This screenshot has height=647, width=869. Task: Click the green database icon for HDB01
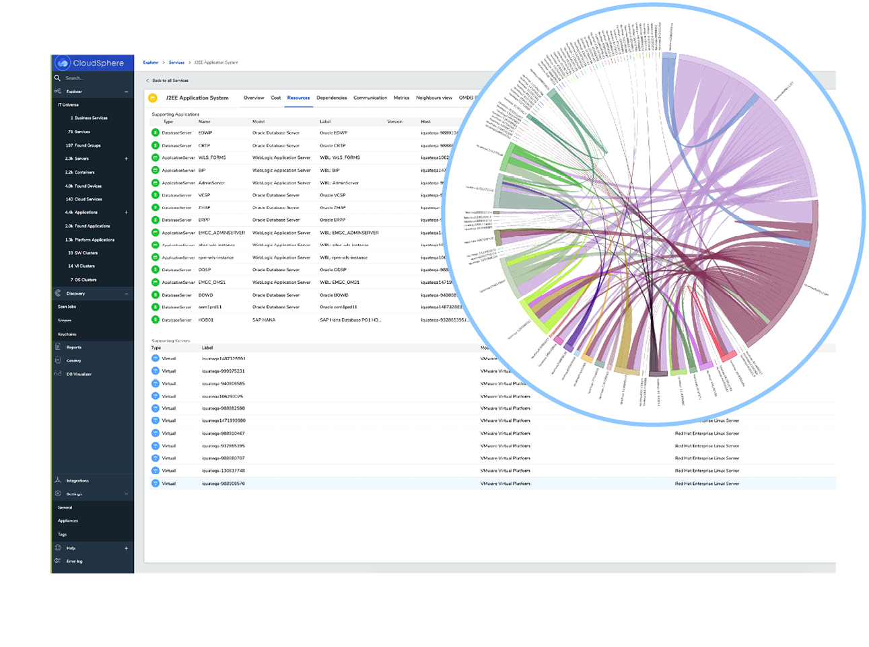click(155, 320)
